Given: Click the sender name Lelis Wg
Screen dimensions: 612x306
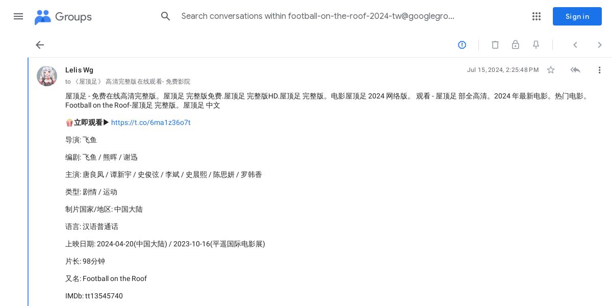Looking at the screenshot, I should [79, 70].
